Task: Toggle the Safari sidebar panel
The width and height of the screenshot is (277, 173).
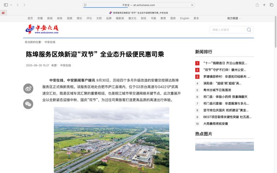Action: pos(6,5)
